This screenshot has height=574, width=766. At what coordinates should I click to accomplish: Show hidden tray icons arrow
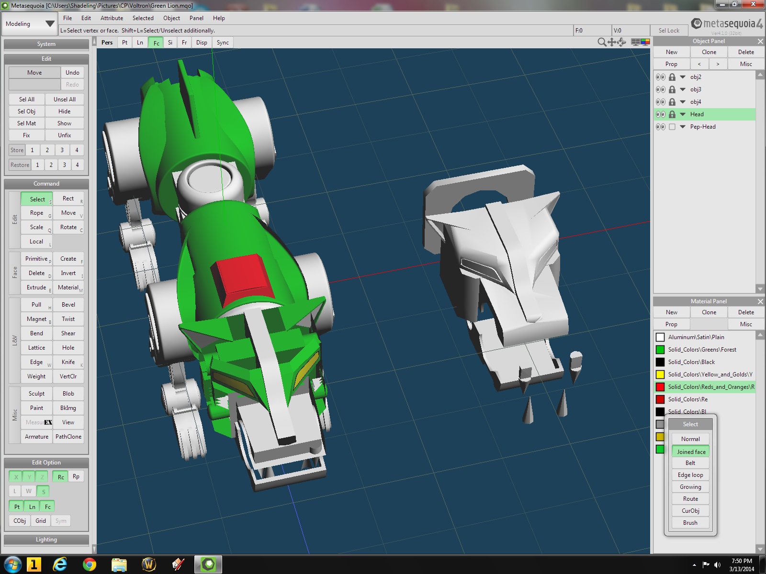coord(694,565)
